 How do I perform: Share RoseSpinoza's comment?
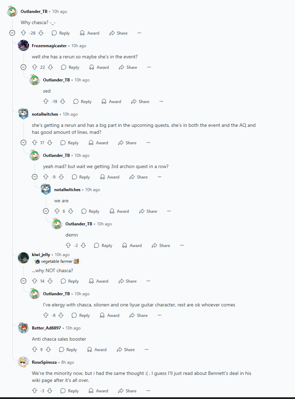coord(127,391)
